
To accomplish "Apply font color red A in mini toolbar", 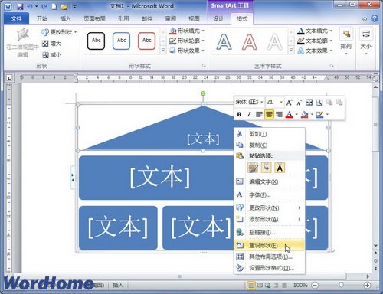I will click(289, 114).
